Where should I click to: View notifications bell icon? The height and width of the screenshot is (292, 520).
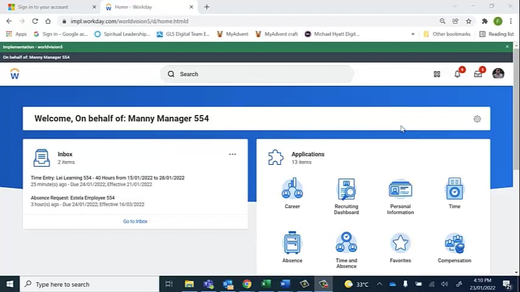pyautogui.click(x=457, y=74)
